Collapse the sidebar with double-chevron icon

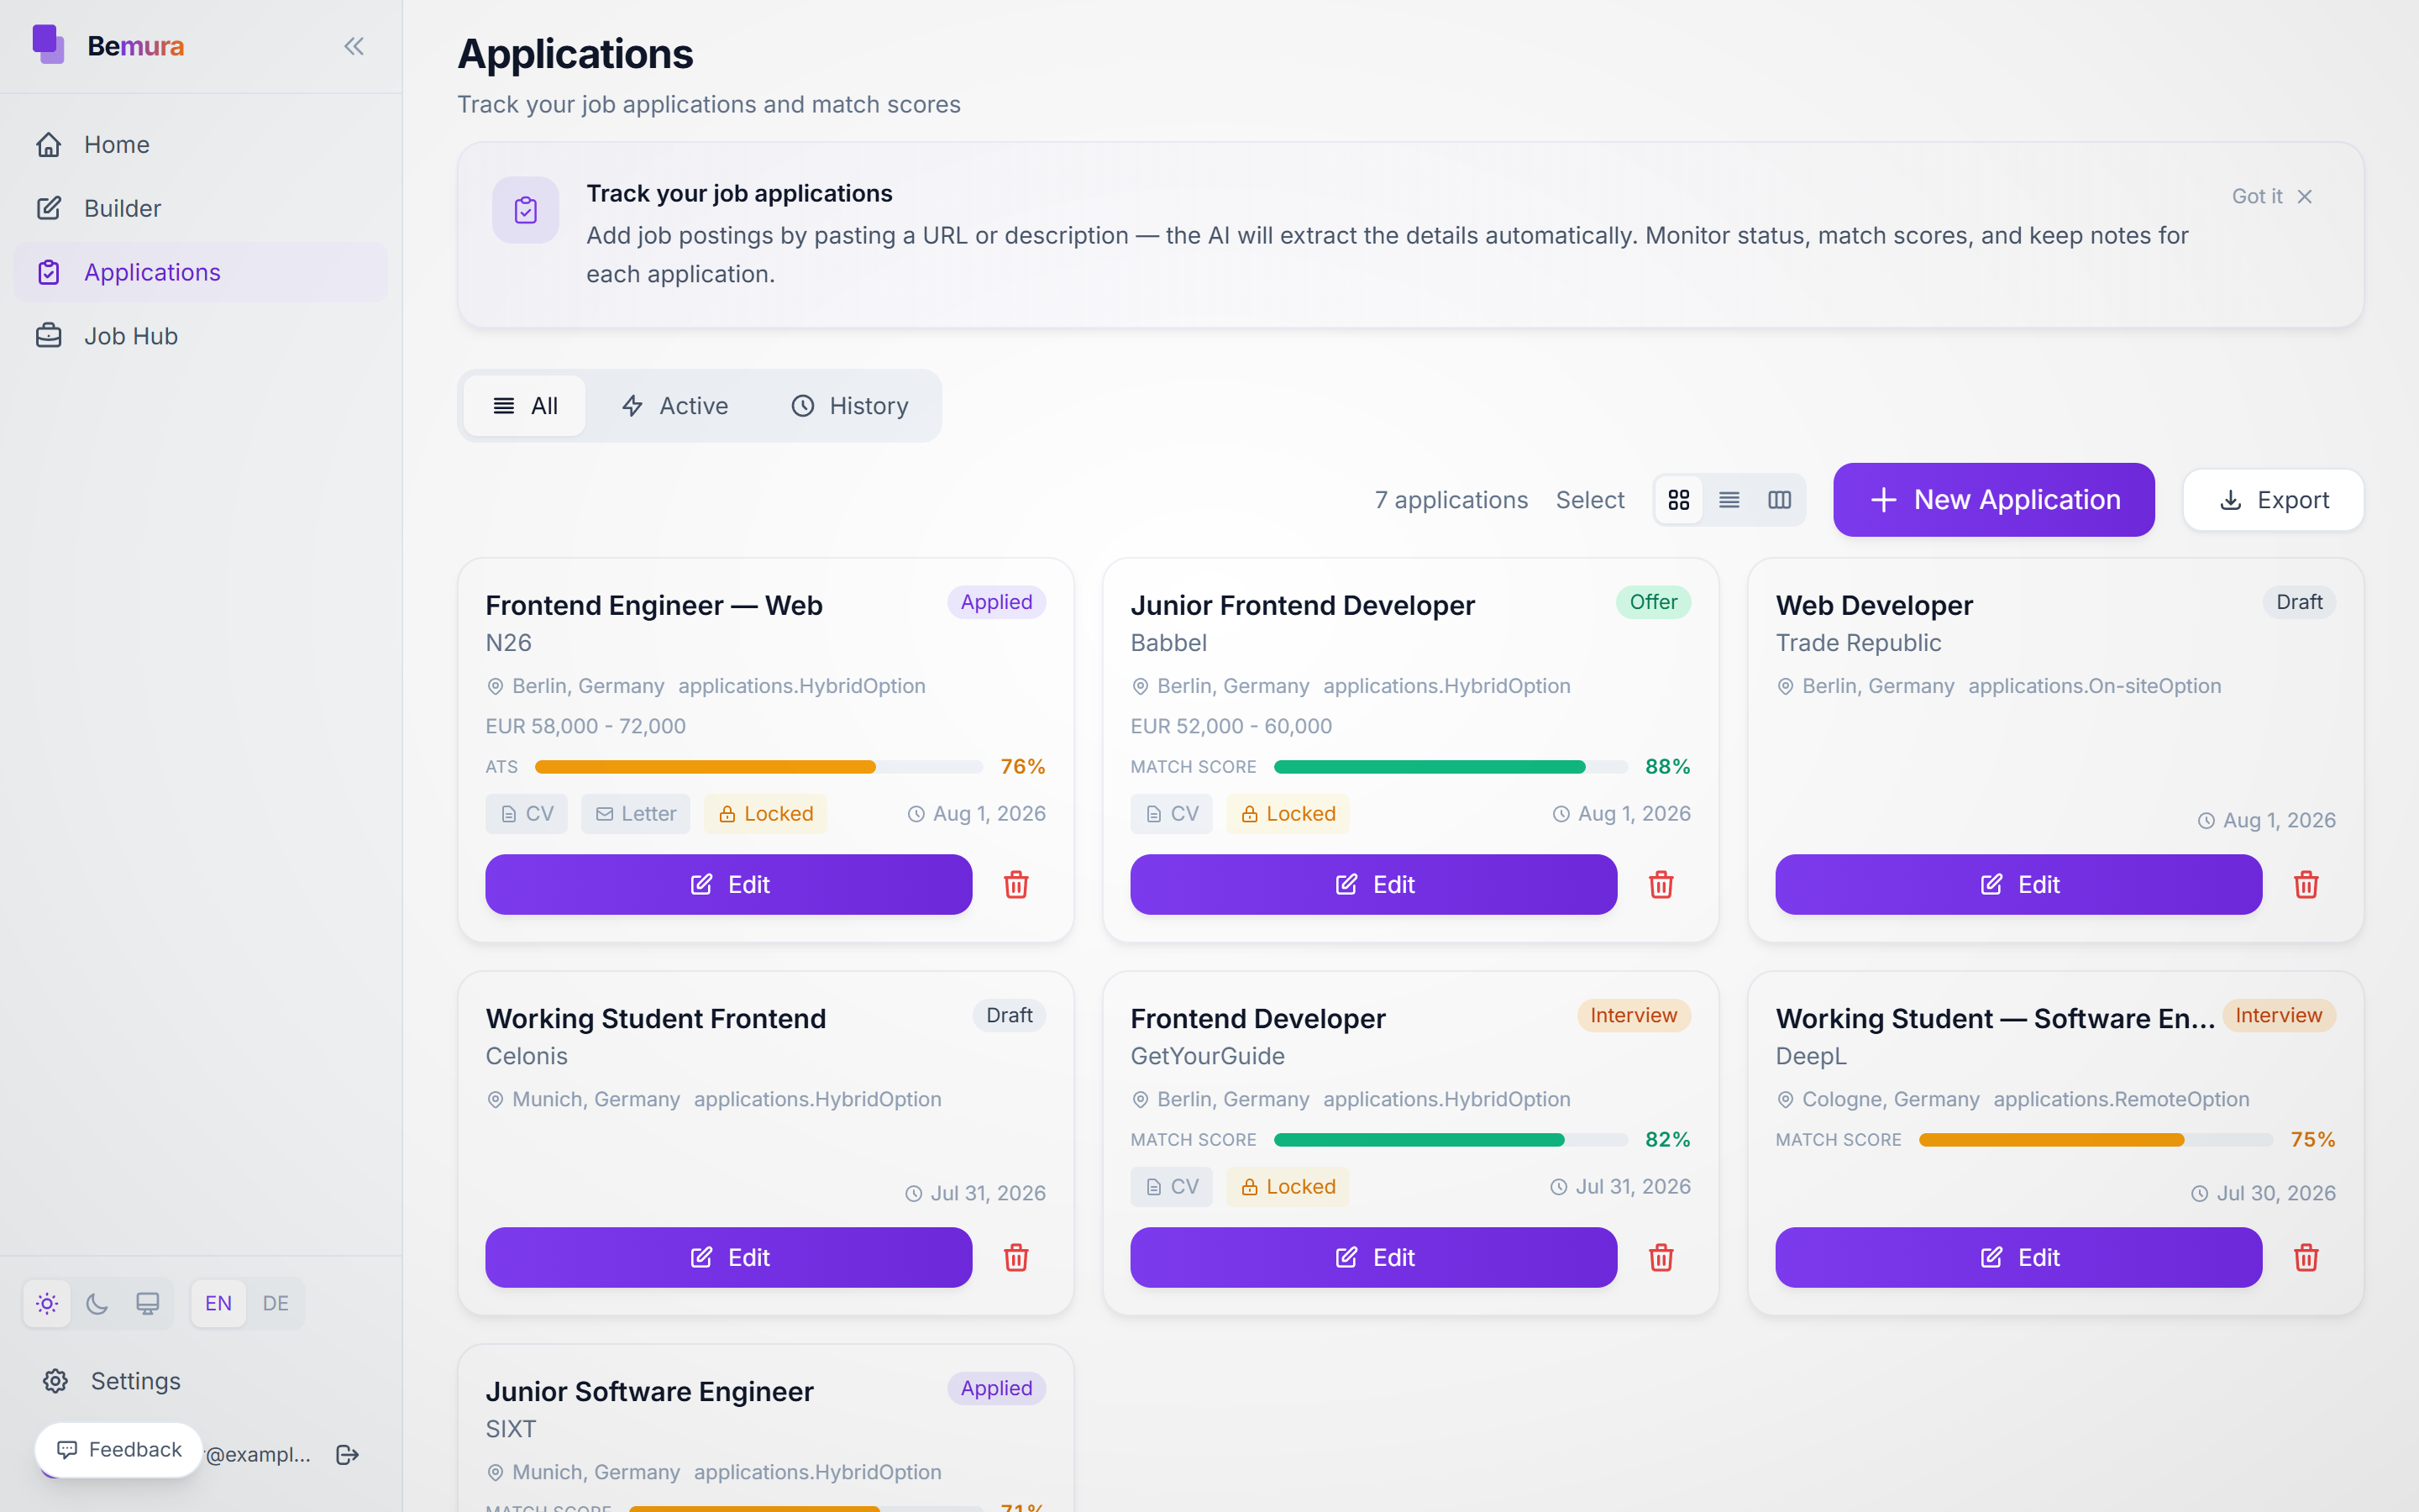(354, 46)
